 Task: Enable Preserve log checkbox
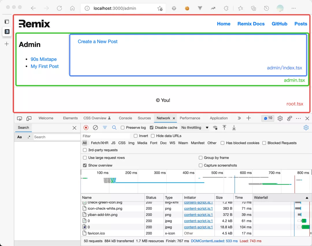pyautogui.click(x=122, y=127)
